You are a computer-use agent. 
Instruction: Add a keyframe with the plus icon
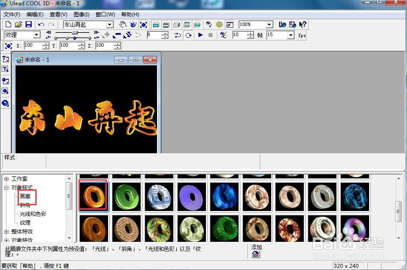click(x=106, y=35)
